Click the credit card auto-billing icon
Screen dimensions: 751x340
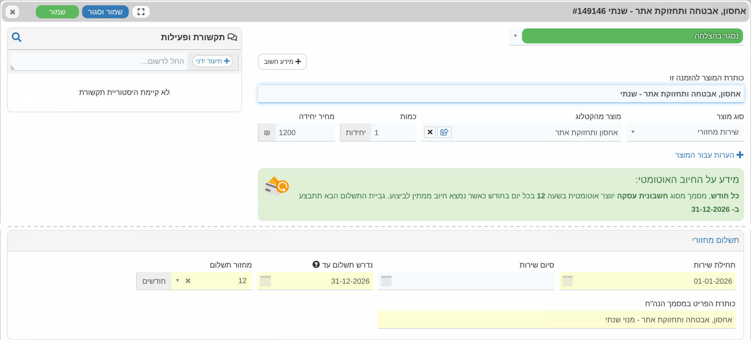277,186
